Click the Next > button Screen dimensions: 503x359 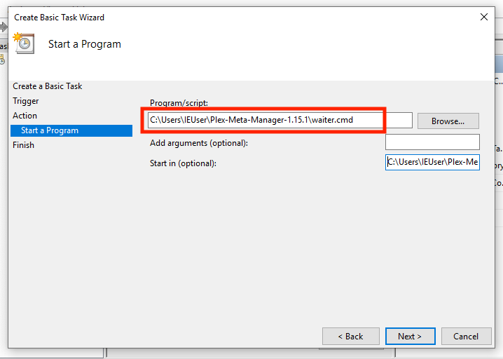pyautogui.click(x=410, y=336)
